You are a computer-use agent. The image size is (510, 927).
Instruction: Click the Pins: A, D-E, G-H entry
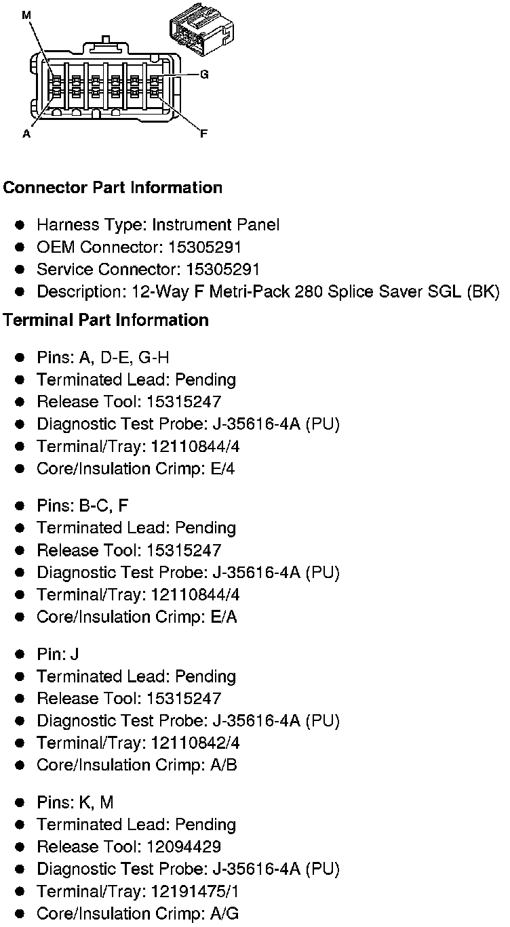(102, 357)
